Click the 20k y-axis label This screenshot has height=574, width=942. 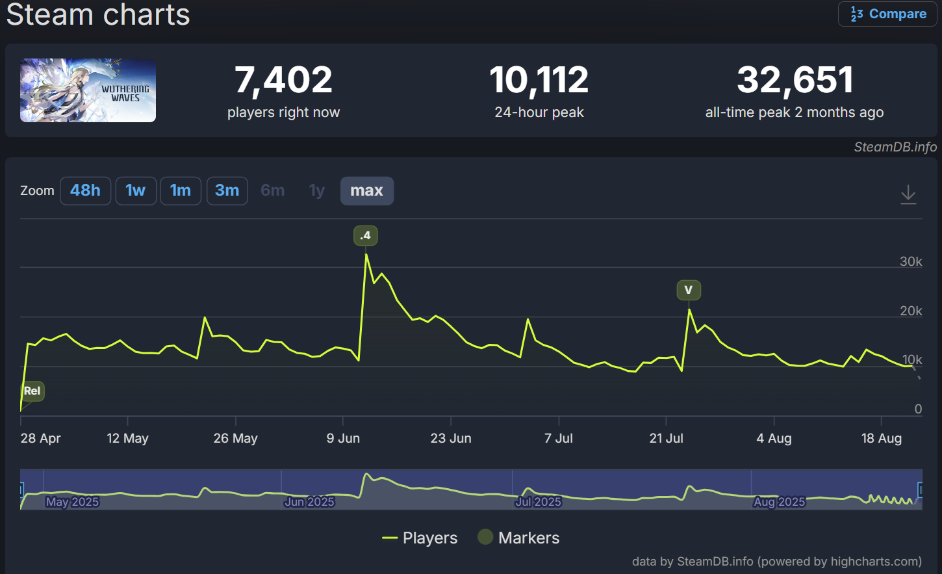click(911, 311)
